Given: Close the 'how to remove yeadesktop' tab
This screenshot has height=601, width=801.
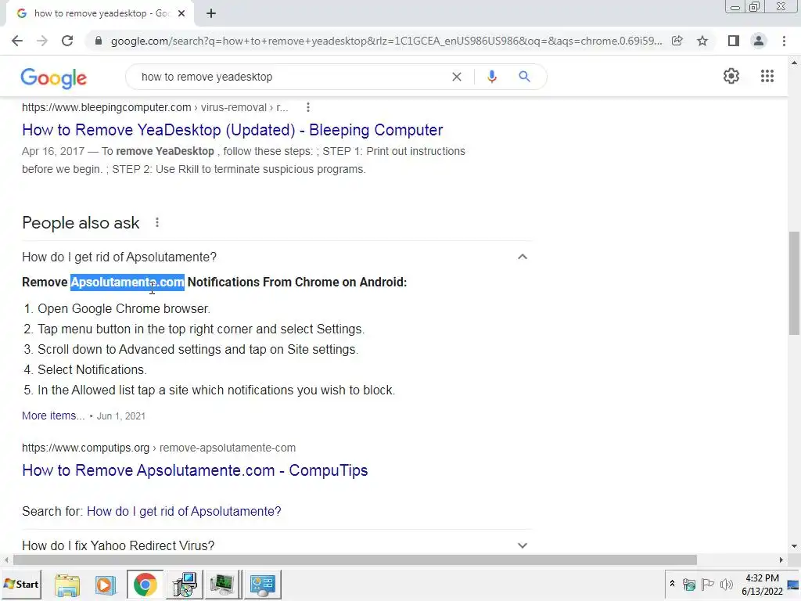Looking at the screenshot, I should (x=181, y=14).
